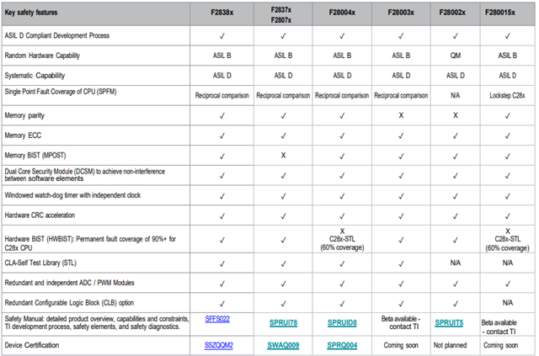Open the SPRQ004 device certification link

tap(341, 345)
